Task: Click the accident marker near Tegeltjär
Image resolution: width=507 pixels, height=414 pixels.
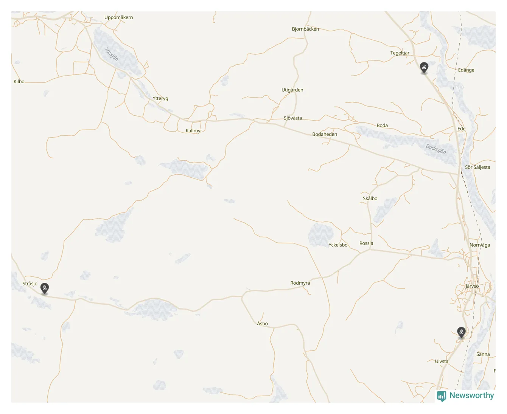Action: pos(424,68)
